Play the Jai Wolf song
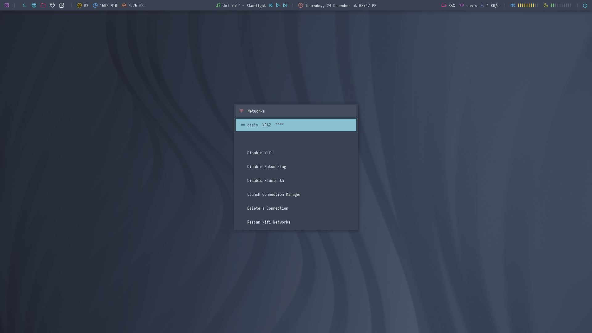The width and height of the screenshot is (592, 333). 278,6
